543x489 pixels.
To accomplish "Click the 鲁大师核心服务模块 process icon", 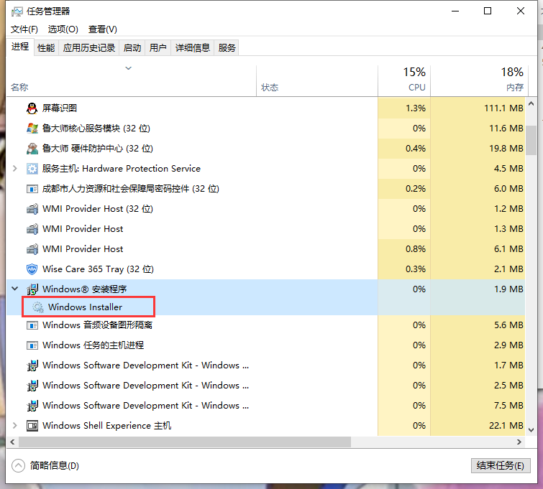I will pyautogui.click(x=32, y=129).
